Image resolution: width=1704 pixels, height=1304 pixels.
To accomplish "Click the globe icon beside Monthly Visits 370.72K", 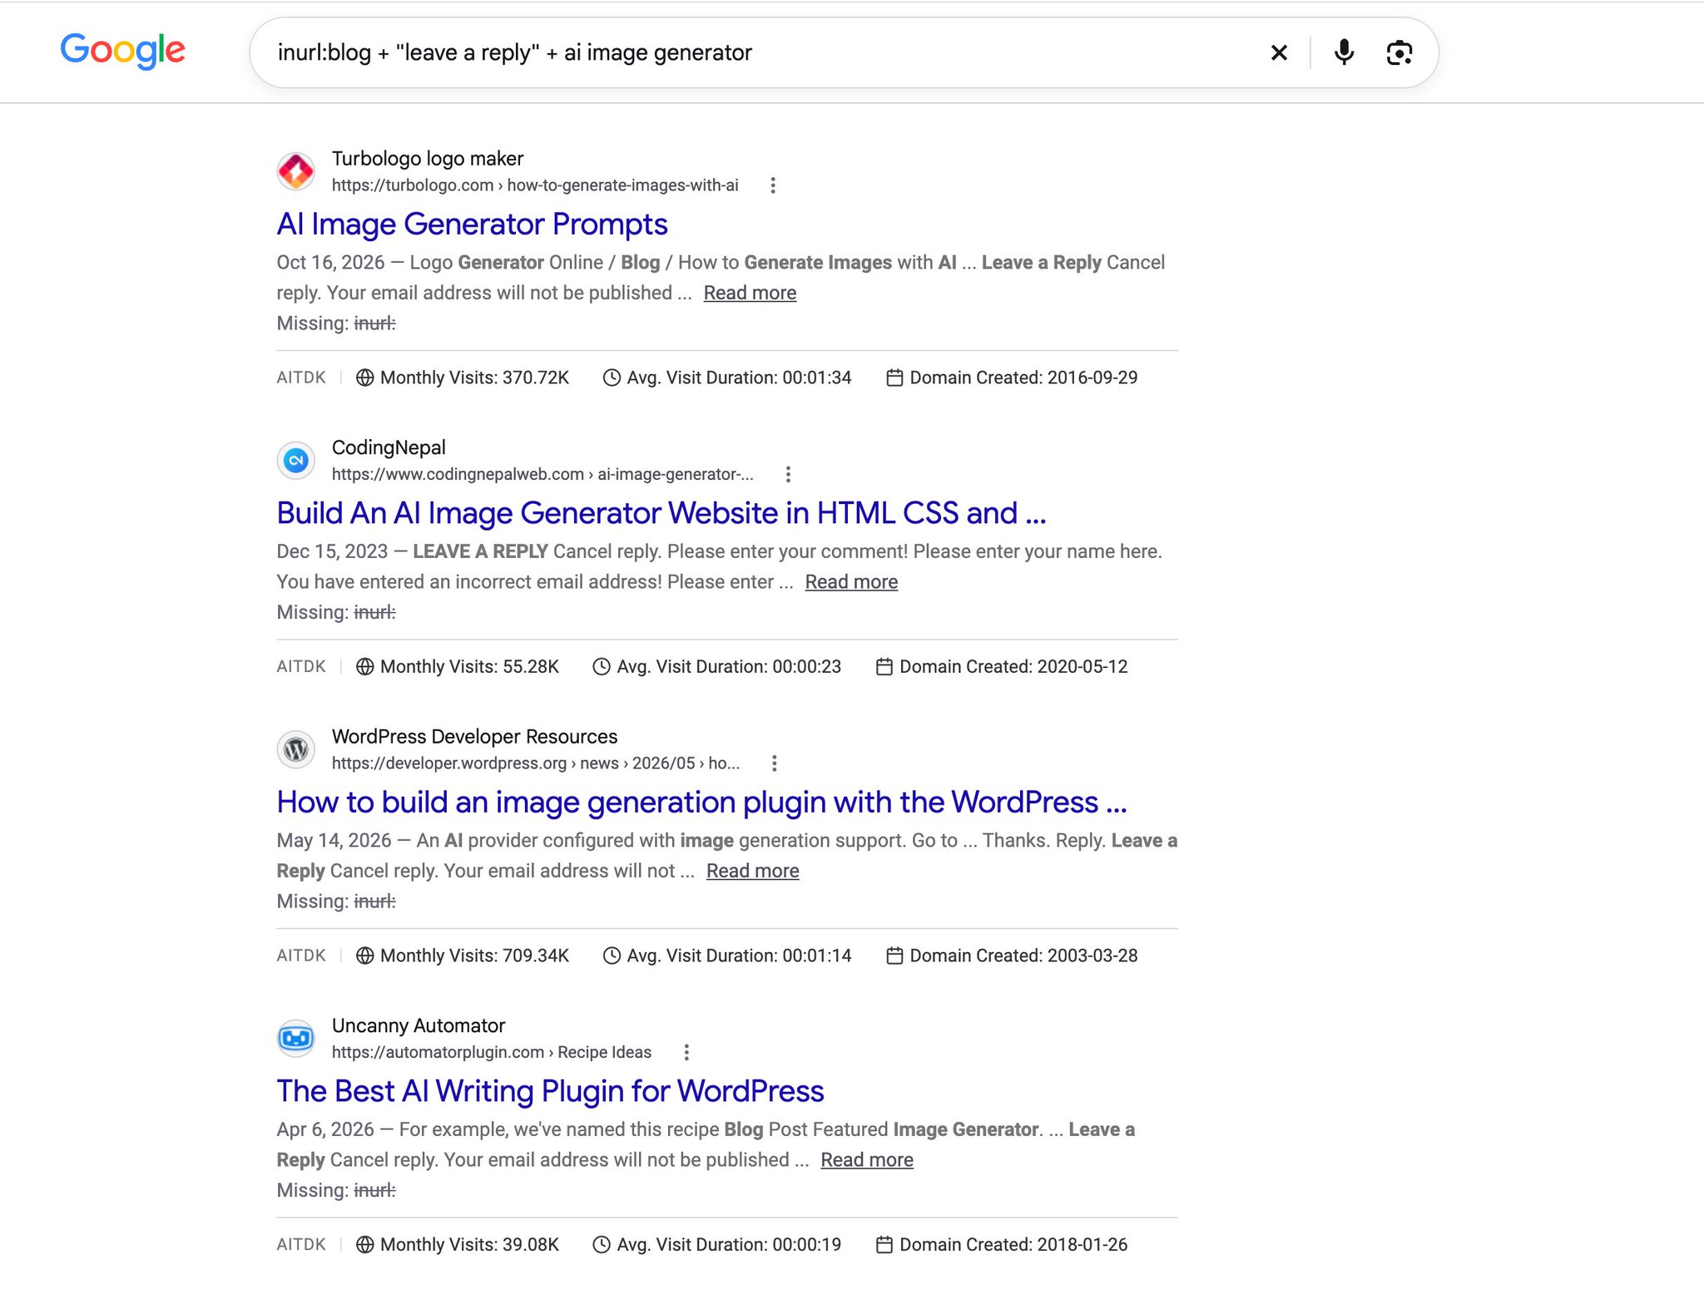I will click(x=364, y=378).
